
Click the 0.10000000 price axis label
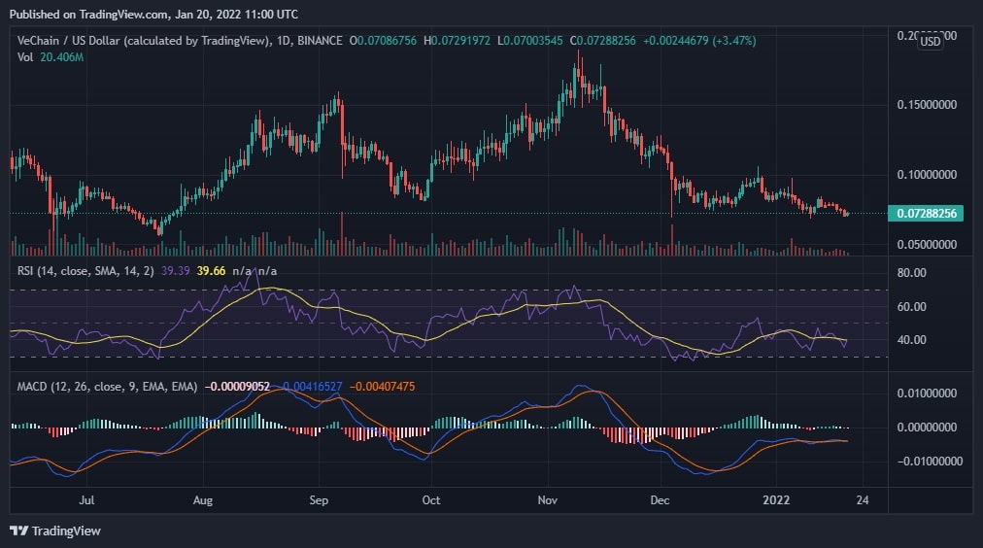click(927, 174)
